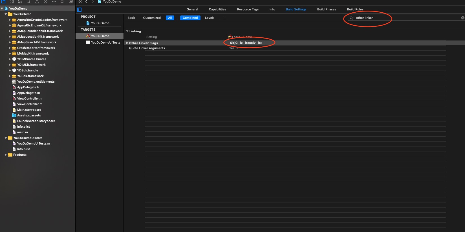Show Customized build settings
465x232 pixels.
click(152, 18)
